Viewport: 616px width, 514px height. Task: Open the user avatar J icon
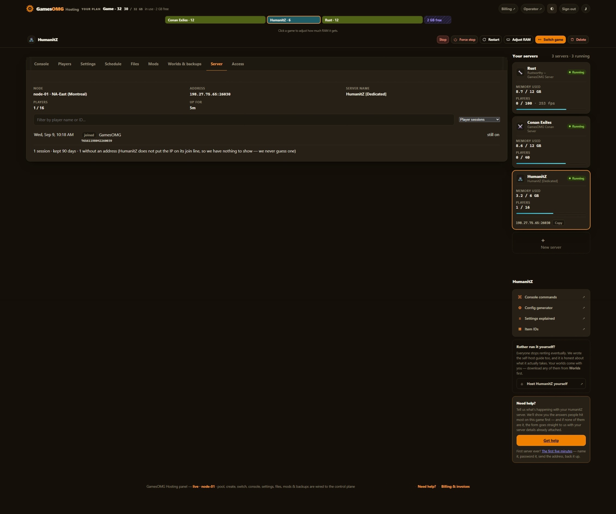click(x=586, y=9)
